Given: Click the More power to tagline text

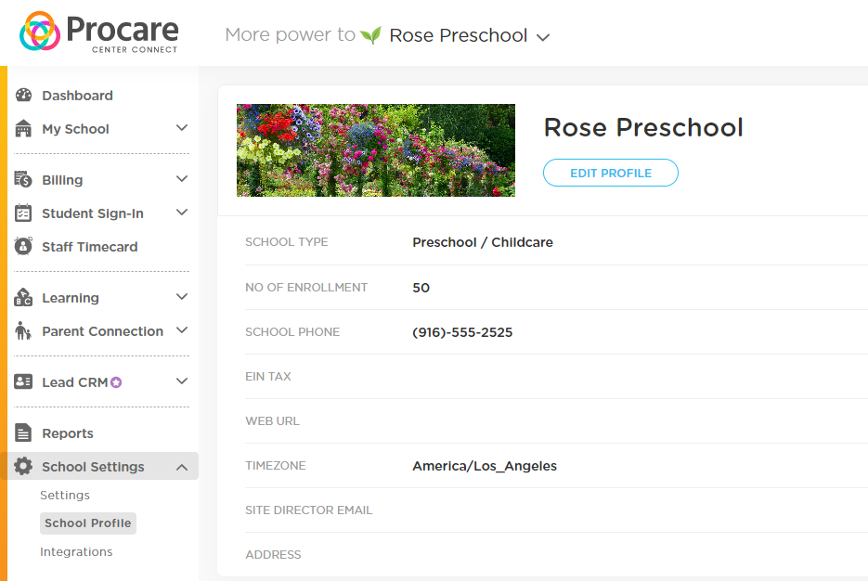Looking at the screenshot, I should (x=290, y=35).
